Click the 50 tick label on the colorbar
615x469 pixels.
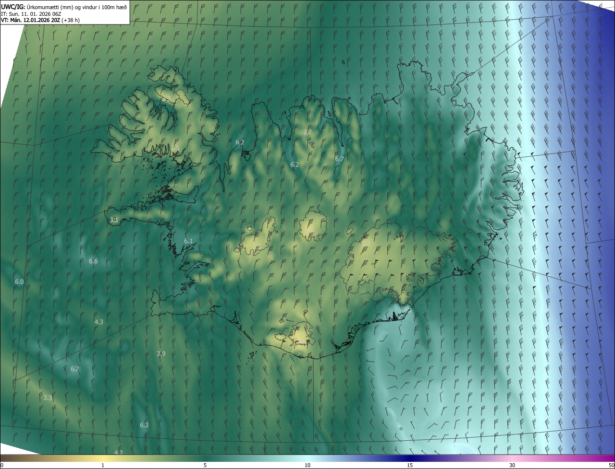[611, 465]
